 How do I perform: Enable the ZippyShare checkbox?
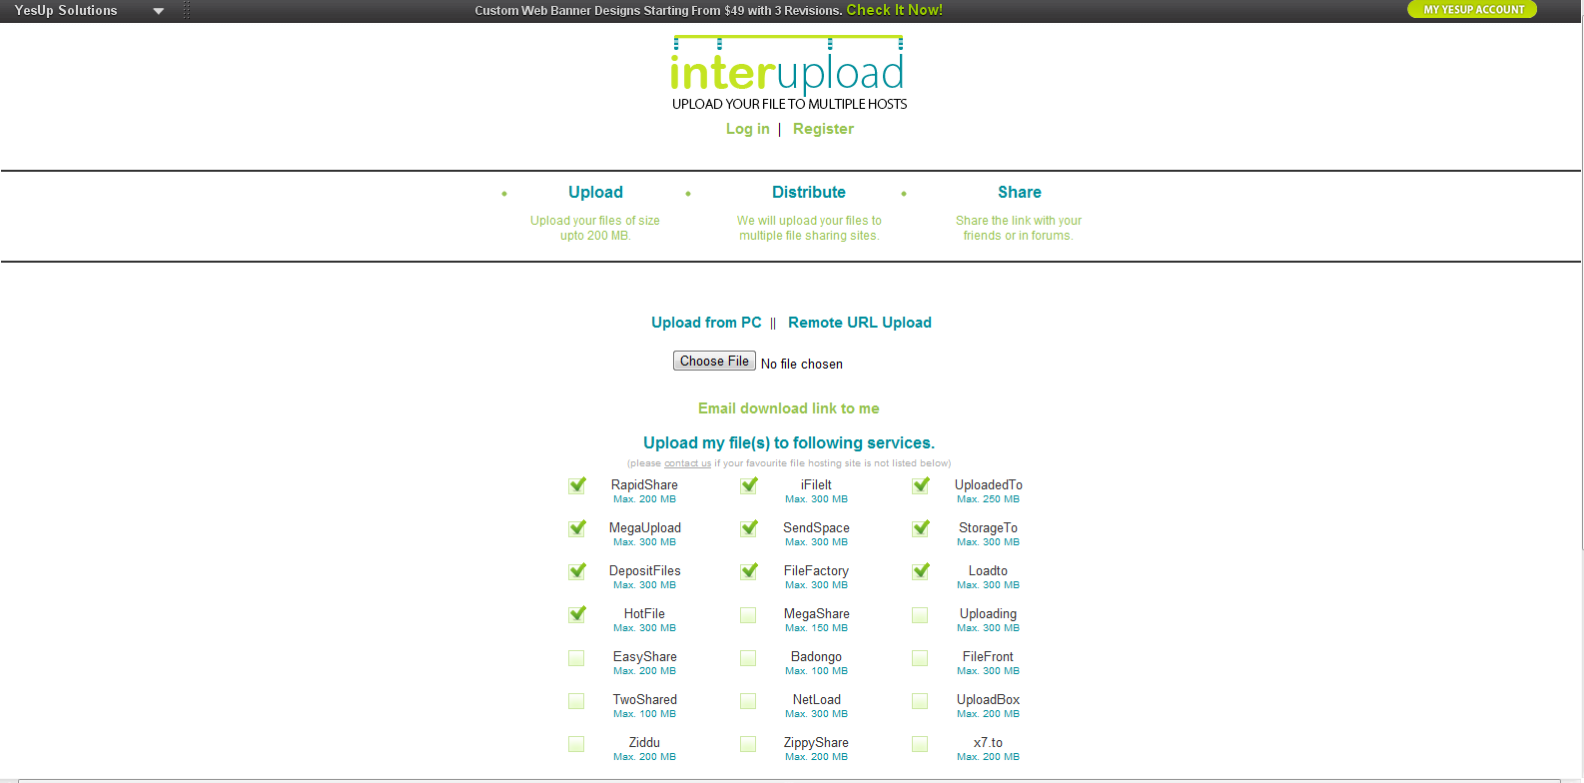[x=748, y=744]
